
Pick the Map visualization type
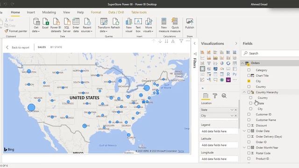202,69
